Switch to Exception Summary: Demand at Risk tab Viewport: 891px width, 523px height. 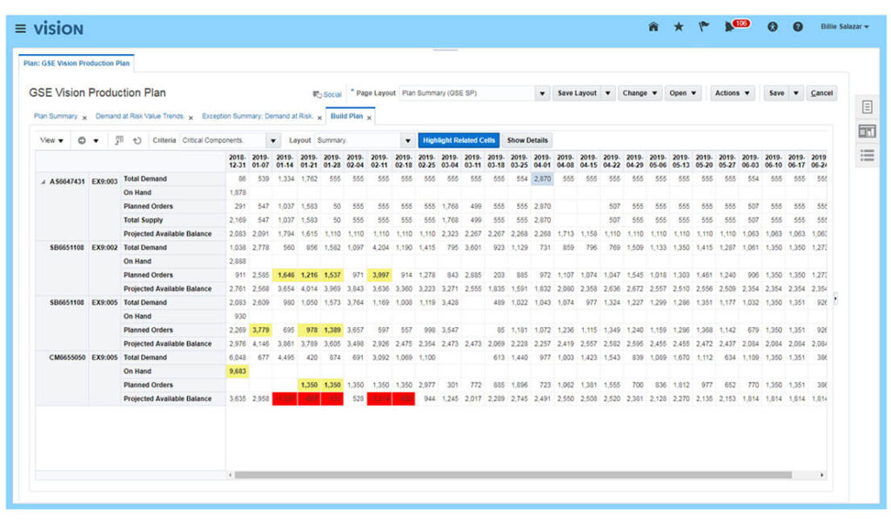click(258, 116)
